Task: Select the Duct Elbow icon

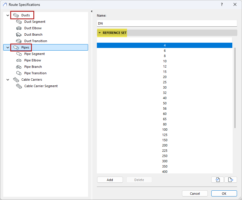Action: pyautogui.click(x=19, y=28)
